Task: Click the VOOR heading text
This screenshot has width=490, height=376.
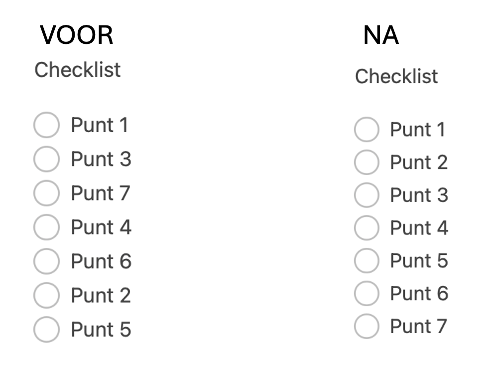Action: point(77,35)
